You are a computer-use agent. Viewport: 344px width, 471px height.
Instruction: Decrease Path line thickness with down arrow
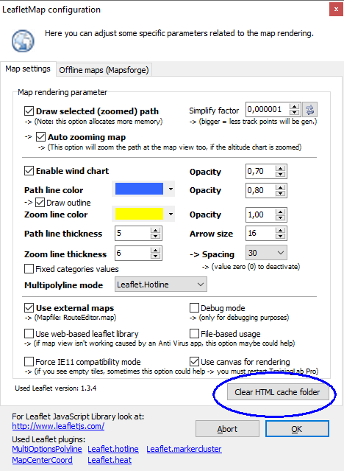(x=155, y=236)
